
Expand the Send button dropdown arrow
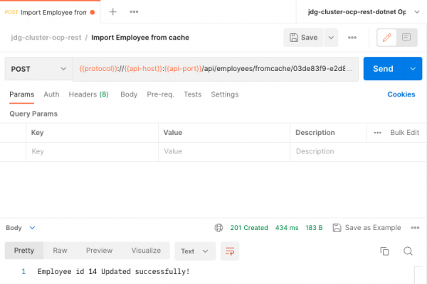tap(412, 69)
